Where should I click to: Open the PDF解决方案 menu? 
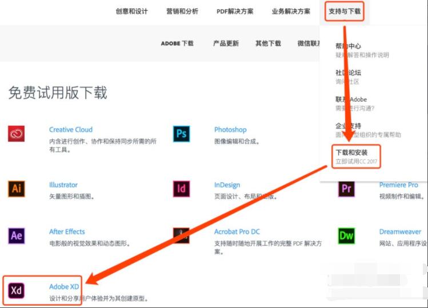click(x=235, y=11)
